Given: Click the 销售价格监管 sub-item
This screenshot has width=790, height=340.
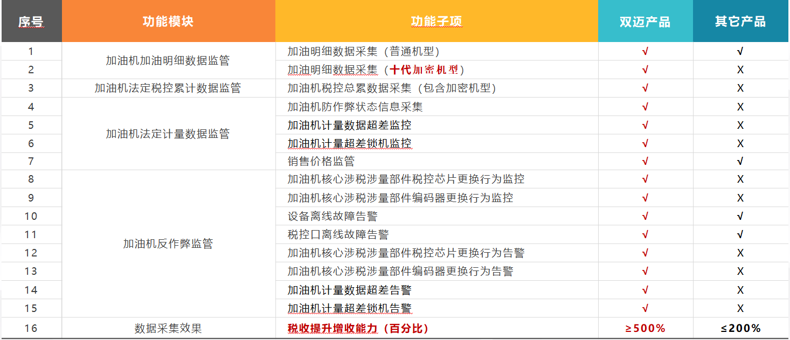Looking at the screenshot, I should tap(321, 161).
